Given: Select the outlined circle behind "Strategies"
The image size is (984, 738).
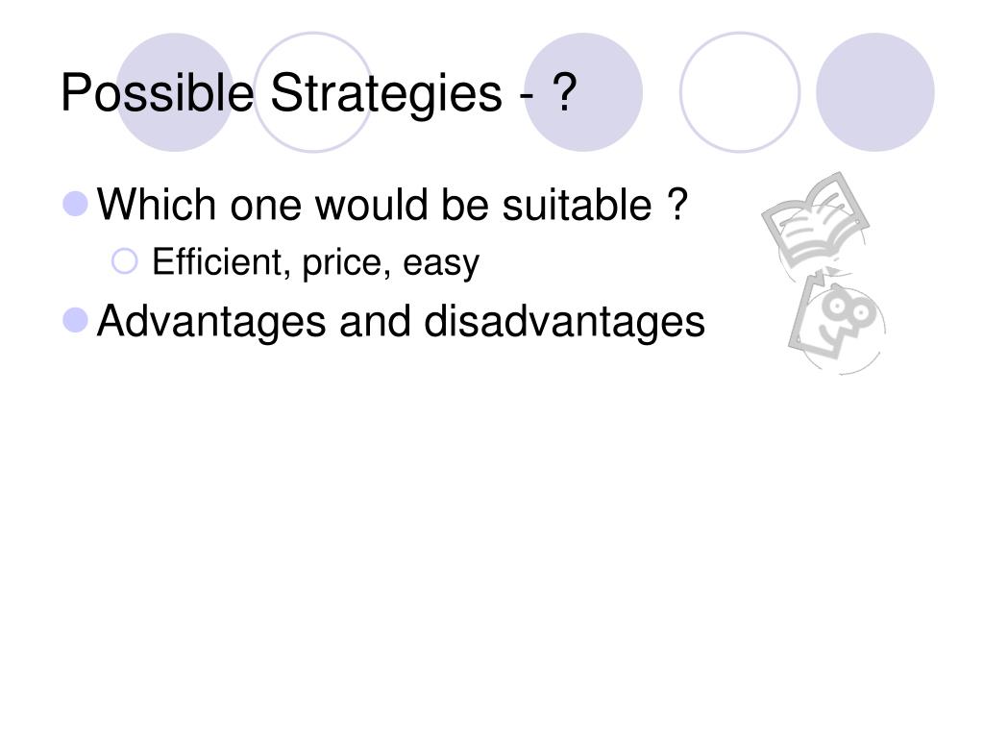Looking at the screenshot, I should [x=313, y=92].
